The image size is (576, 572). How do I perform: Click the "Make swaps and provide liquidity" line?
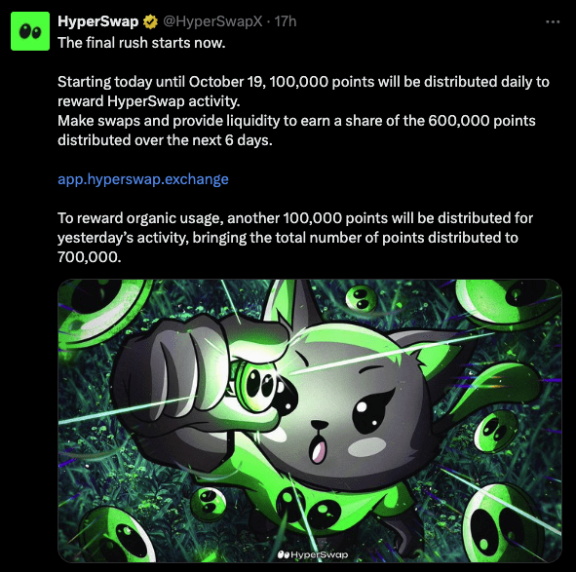296,121
